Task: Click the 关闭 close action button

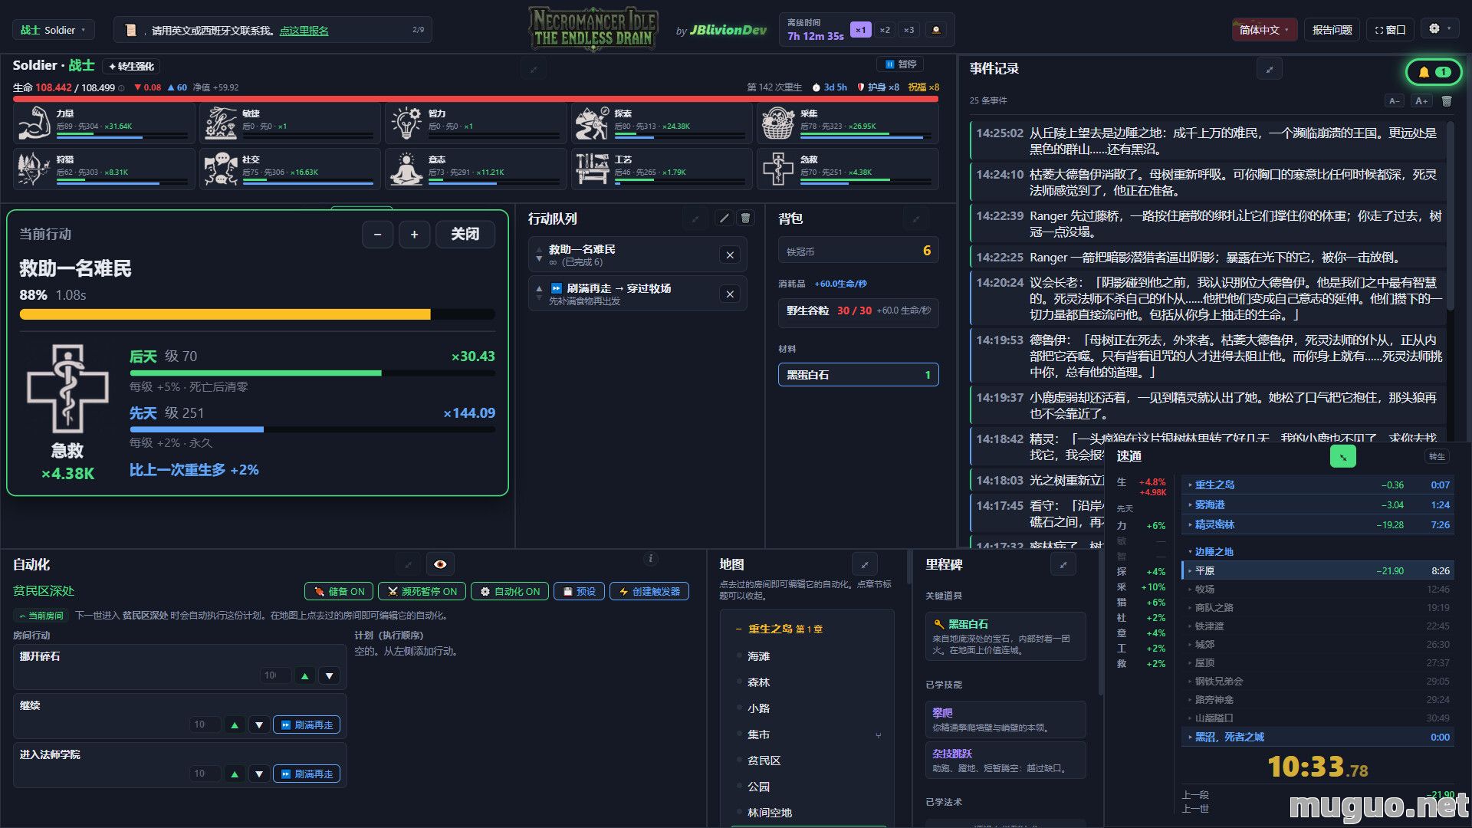Action: point(465,235)
